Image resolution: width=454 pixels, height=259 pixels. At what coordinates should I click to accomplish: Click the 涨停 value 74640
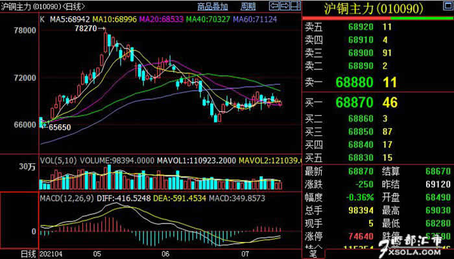pyautogui.click(x=361, y=236)
